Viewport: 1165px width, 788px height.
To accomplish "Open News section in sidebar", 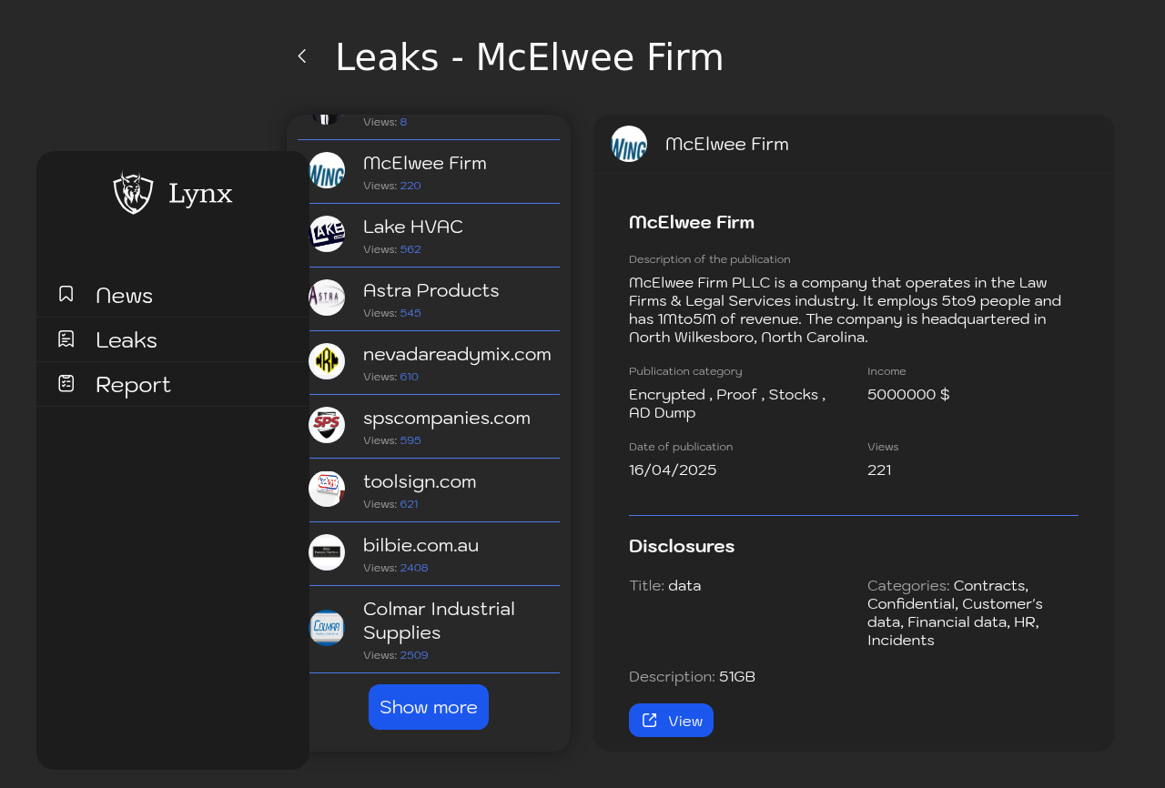I will click(173, 295).
